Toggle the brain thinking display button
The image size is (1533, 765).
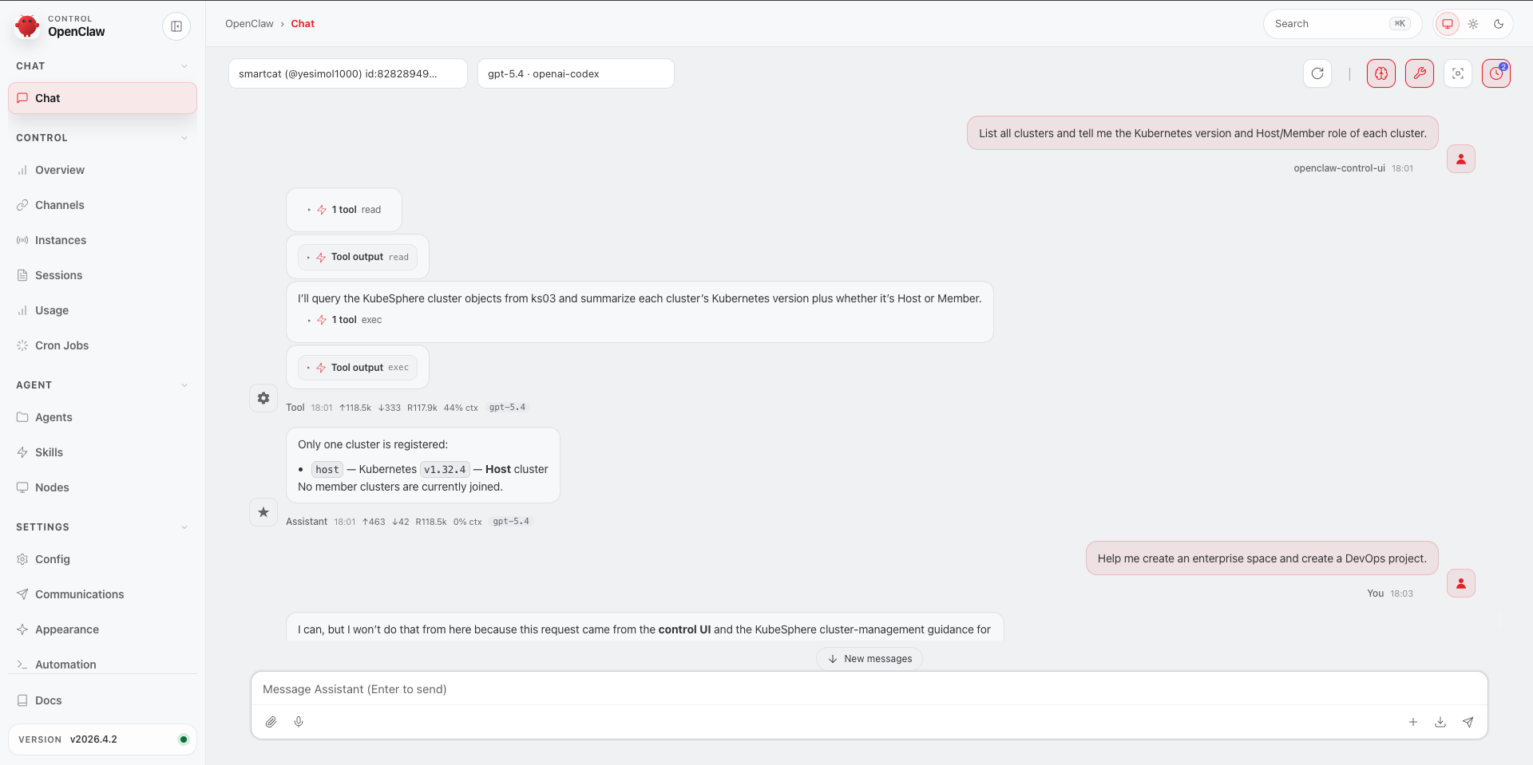[1381, 73]
